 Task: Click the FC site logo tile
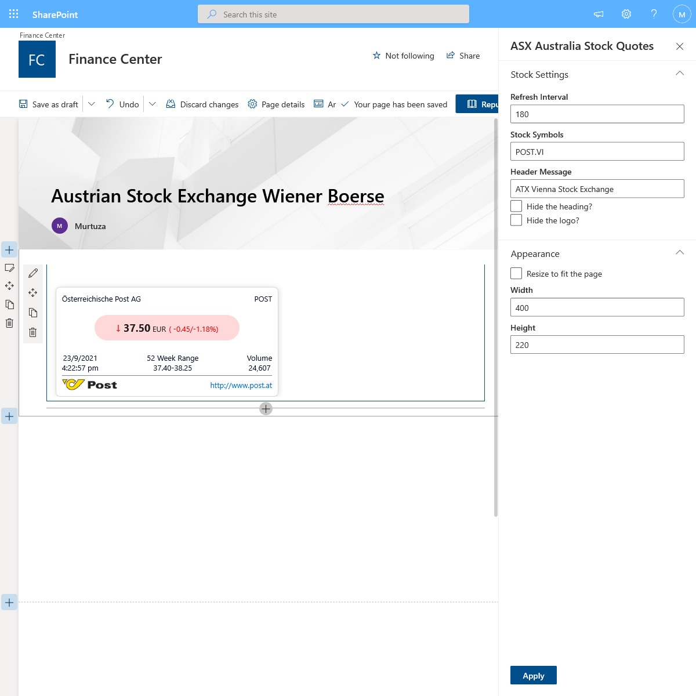point(37,59)
